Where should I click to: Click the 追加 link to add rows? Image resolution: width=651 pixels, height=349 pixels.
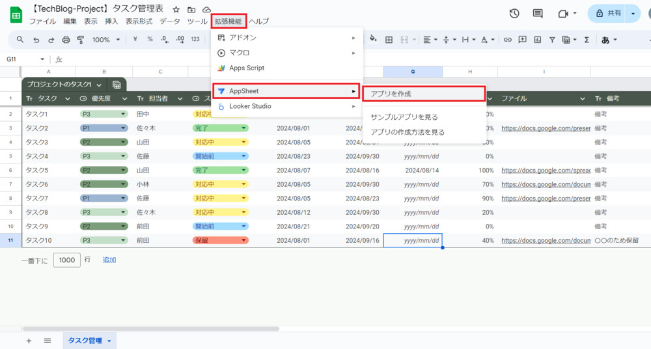tap(109, 260)
